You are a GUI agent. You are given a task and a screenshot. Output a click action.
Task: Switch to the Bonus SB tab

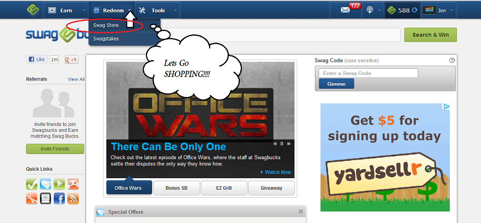tap(176, 188)
